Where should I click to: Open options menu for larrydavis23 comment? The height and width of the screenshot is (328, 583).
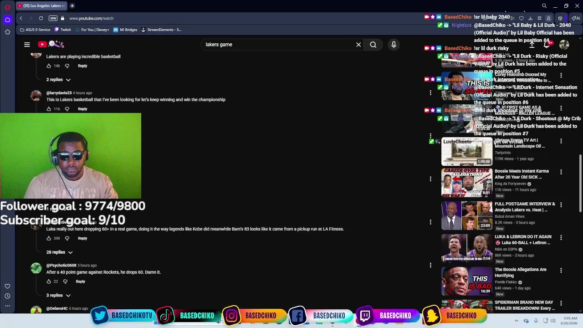(430, 92)
